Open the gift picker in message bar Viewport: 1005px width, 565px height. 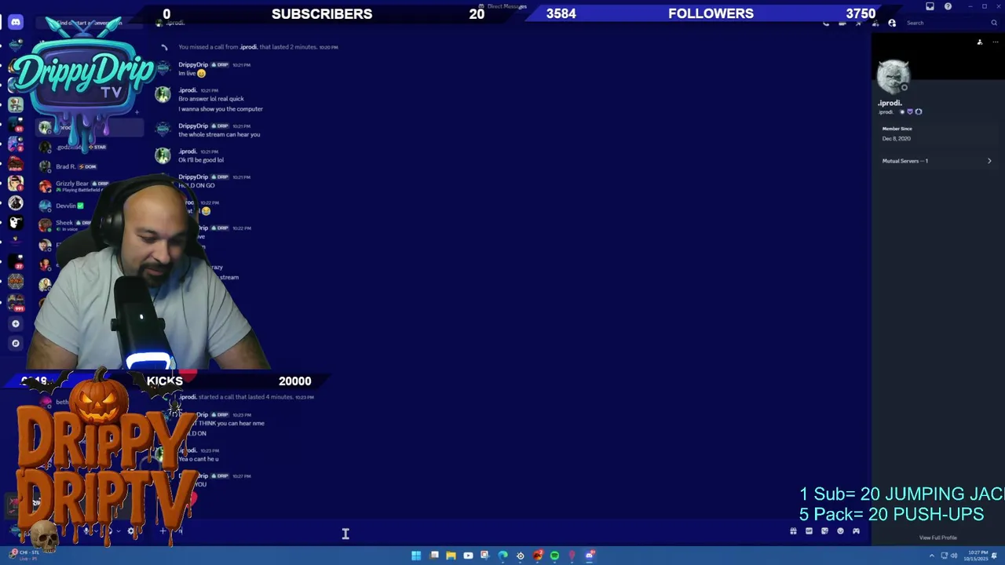tap(793, 531)
